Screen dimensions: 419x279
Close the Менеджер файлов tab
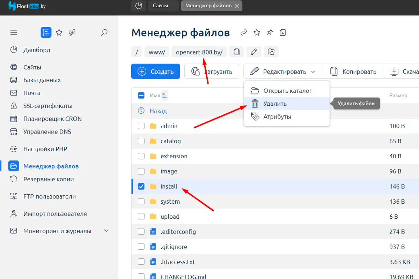[x=237, y=6]
